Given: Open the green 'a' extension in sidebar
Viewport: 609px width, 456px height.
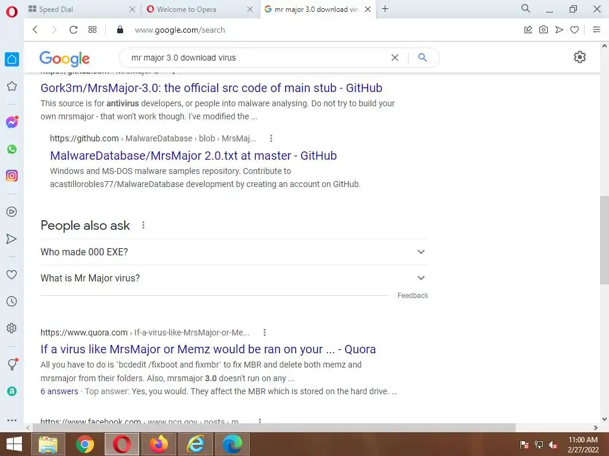Looking at the screenshot, I should pyautogui.click(x=12, y=391).
